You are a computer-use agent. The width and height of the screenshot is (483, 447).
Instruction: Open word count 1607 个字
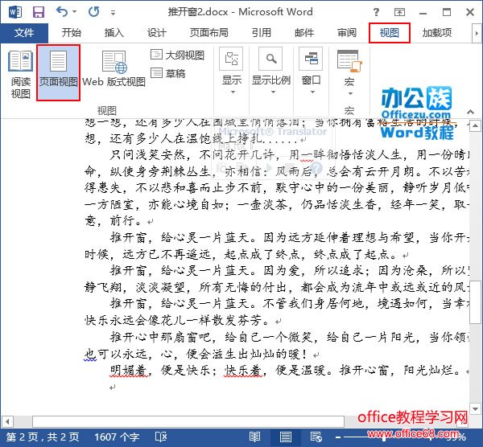pos(117,437)
